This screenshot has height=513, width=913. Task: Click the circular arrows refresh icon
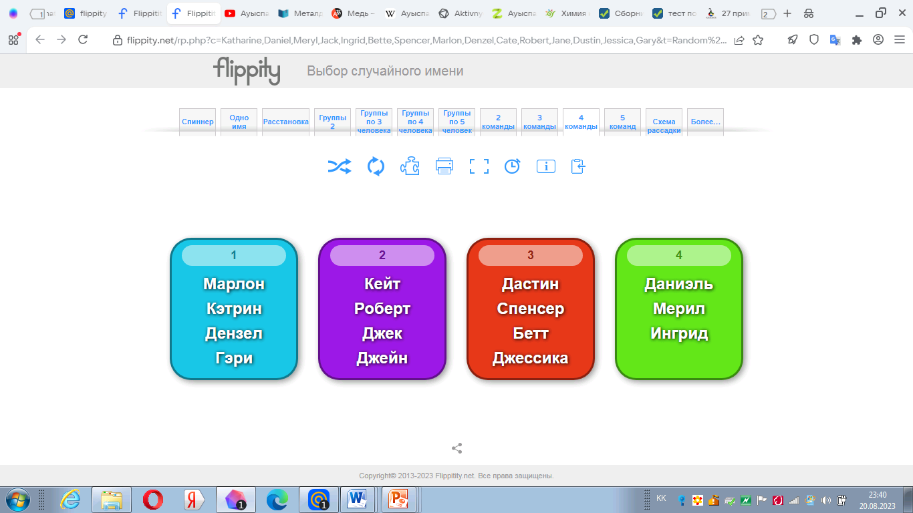coord(376,166)
